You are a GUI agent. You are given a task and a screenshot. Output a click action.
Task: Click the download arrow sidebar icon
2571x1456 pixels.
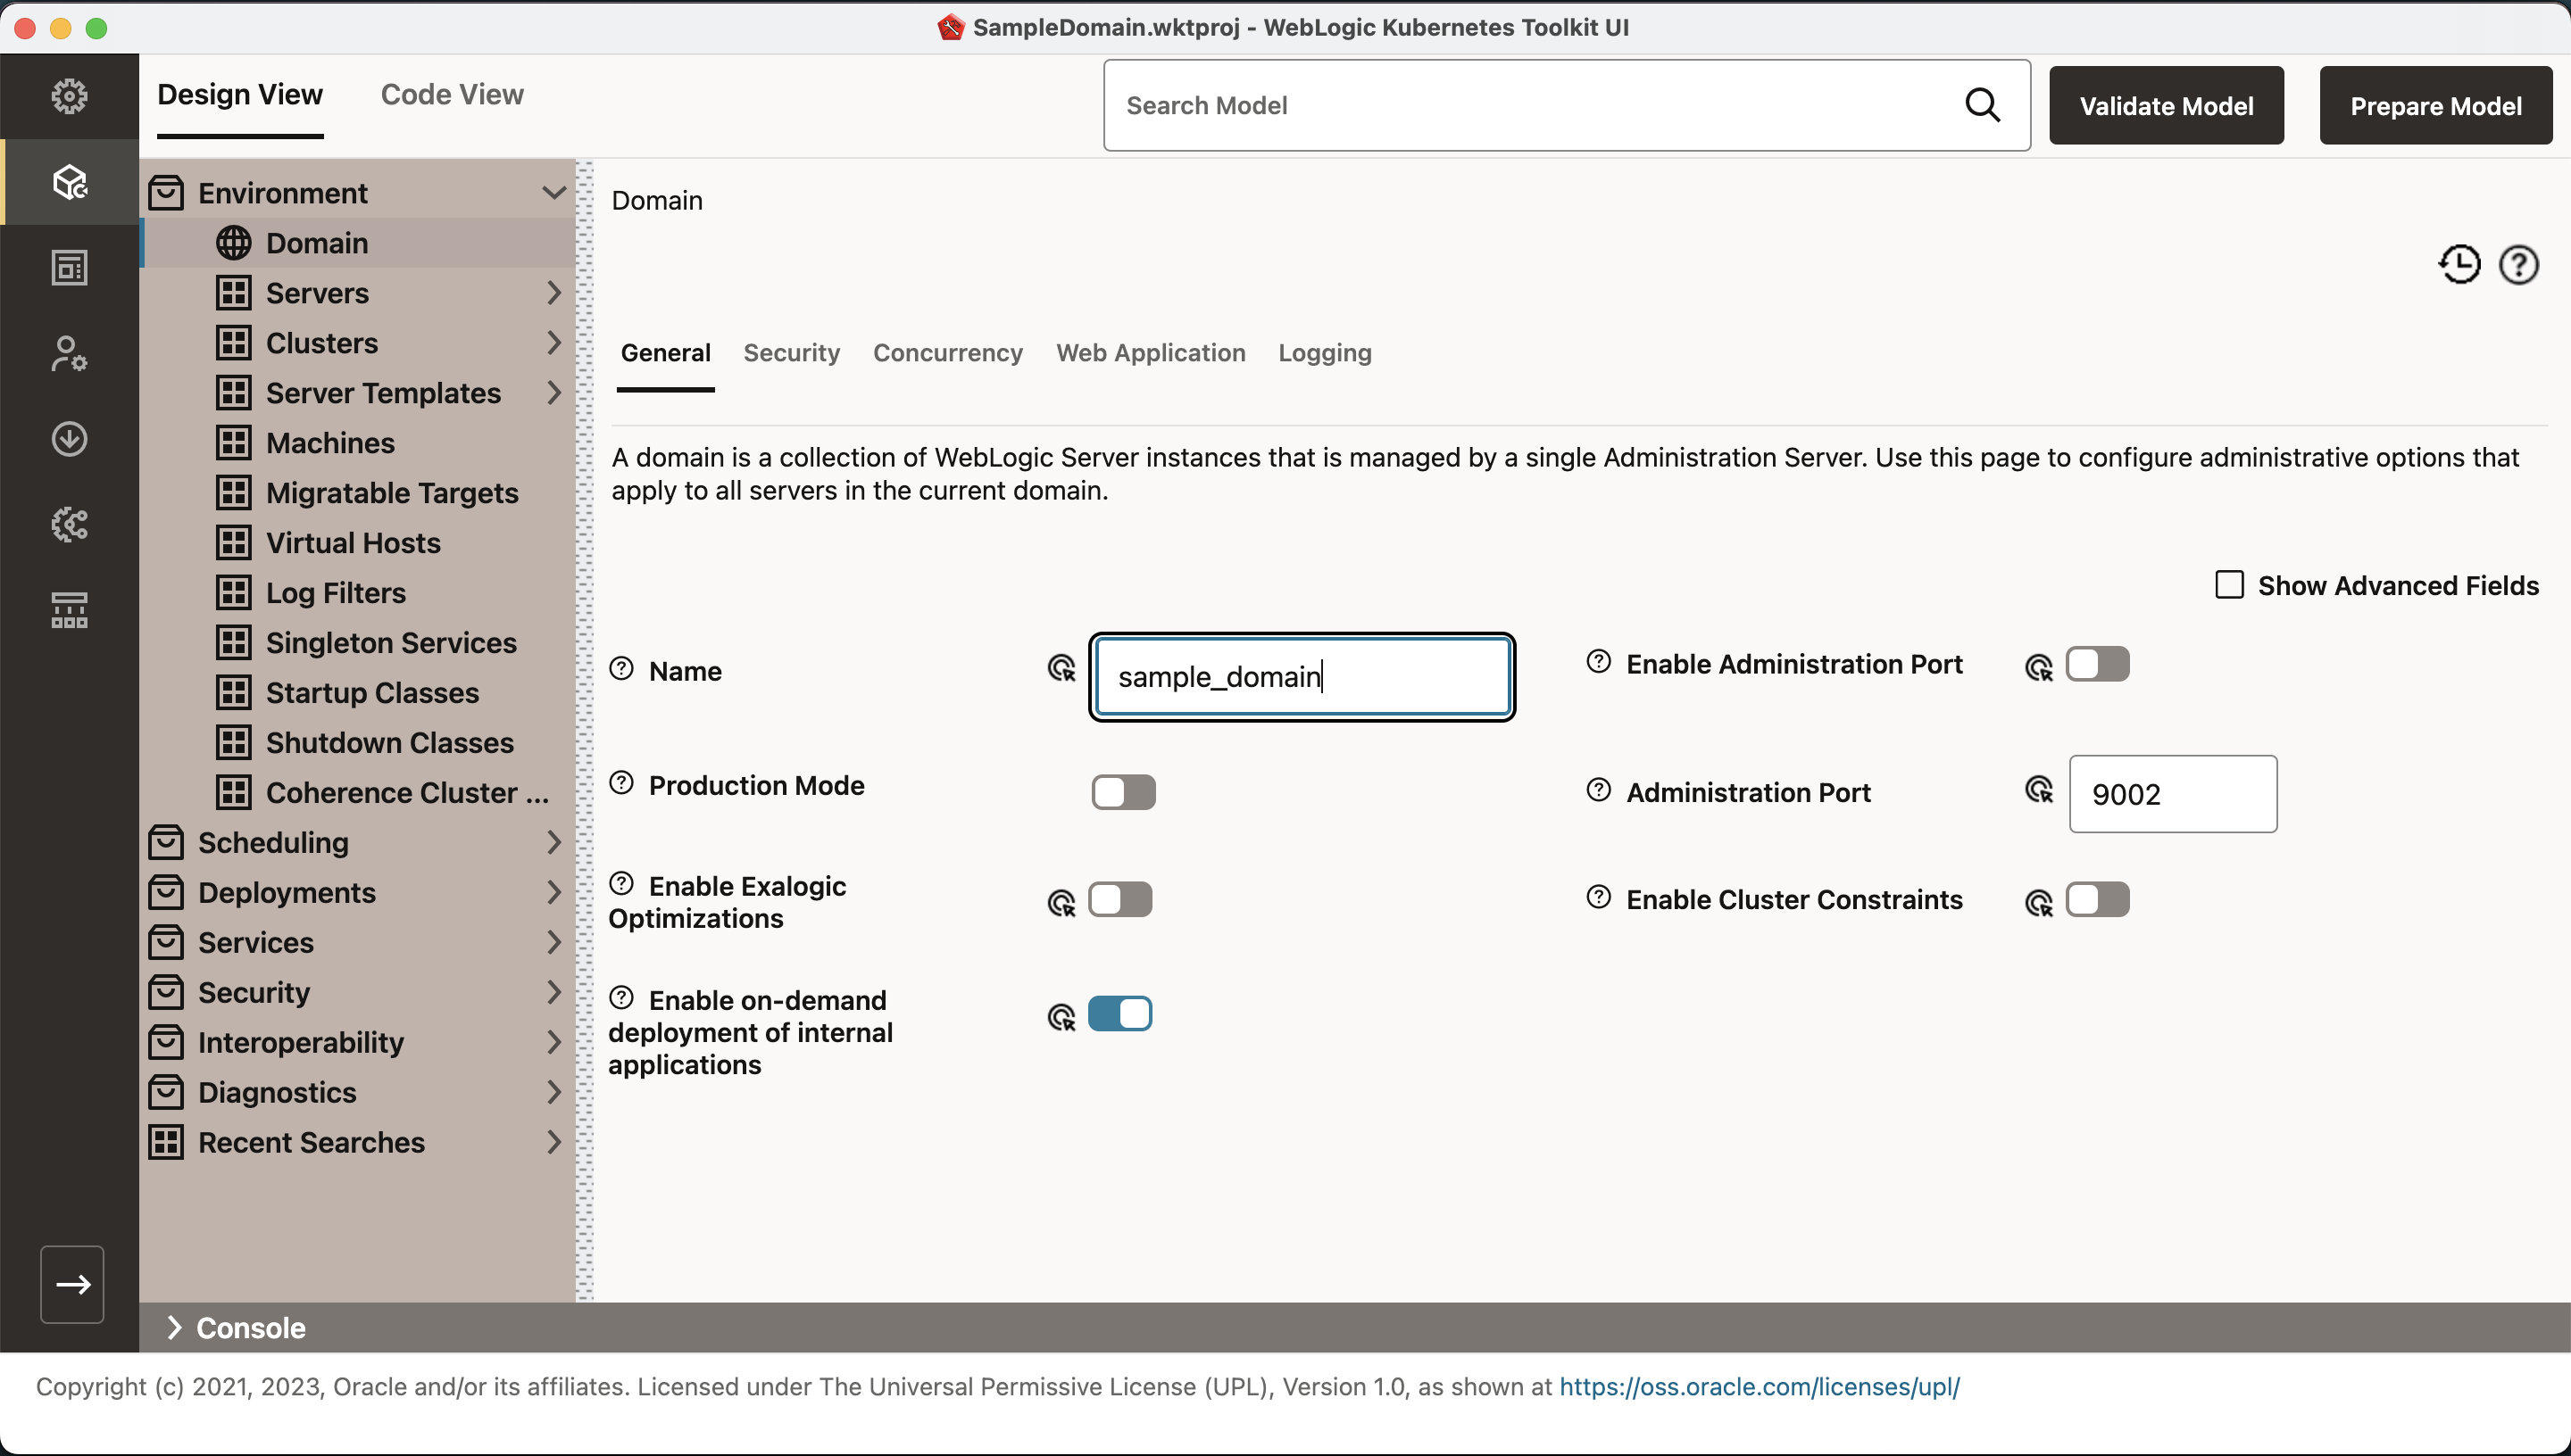click(x=69, y=439)
